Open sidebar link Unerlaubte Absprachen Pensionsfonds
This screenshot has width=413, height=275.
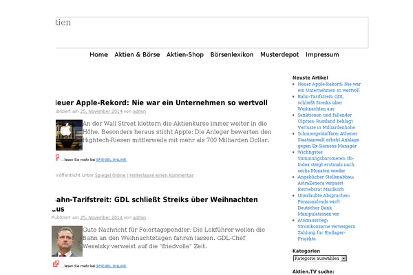click(x=324, y=205)
